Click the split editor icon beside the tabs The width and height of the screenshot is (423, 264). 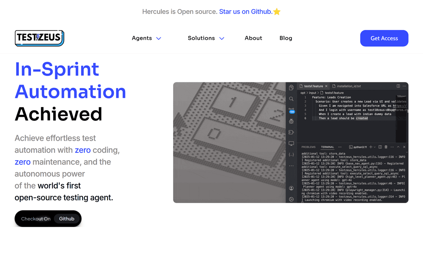[398, 86]
